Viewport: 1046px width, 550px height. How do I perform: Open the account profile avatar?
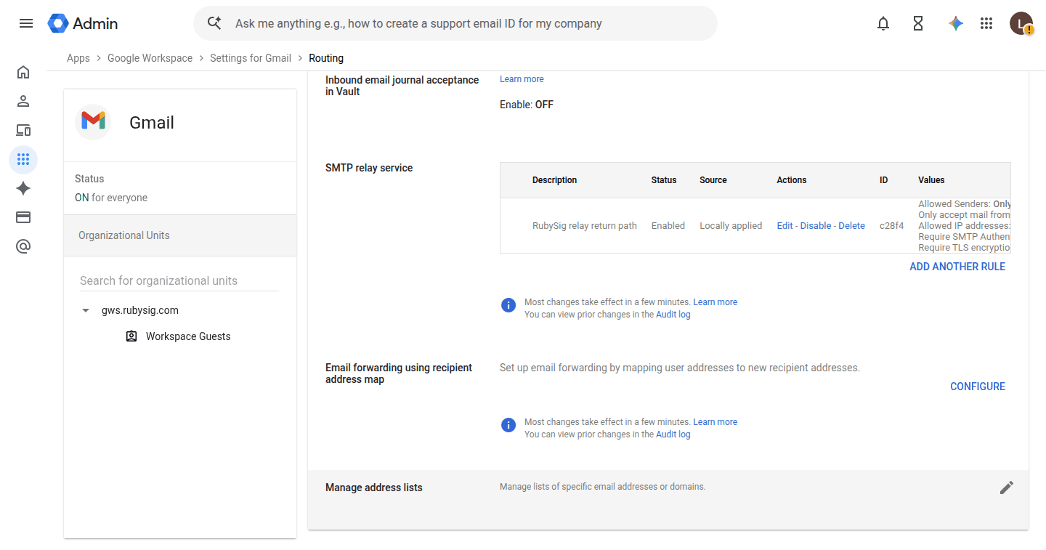pyautogui.click(x=1021, y=23)
